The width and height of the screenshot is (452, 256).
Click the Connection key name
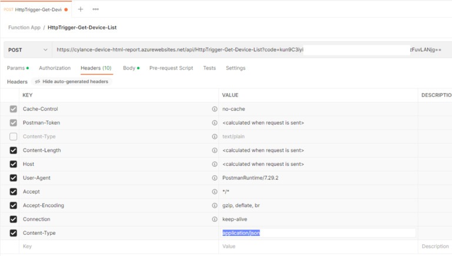[x=36, y=220]
